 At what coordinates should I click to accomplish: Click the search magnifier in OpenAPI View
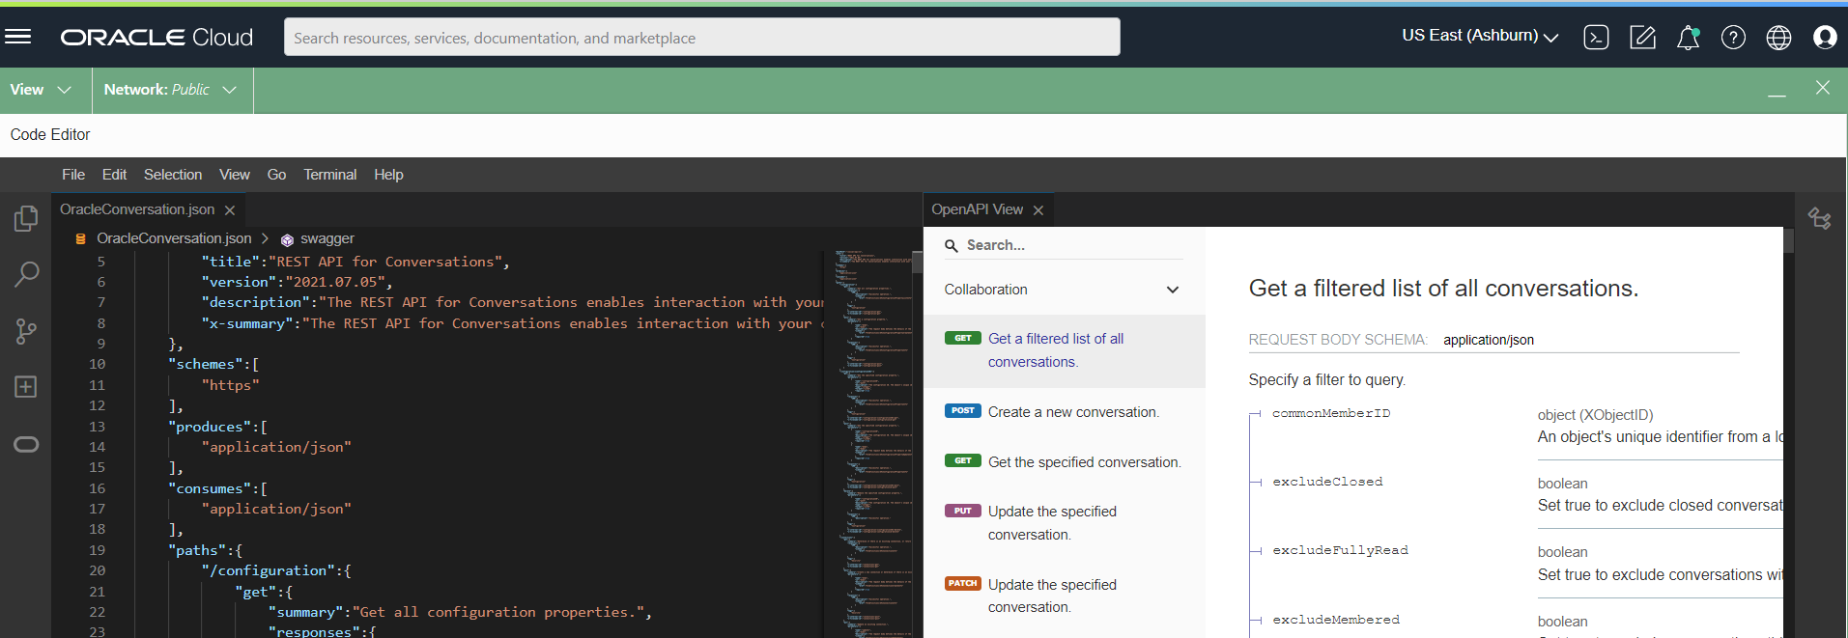point(952,246)
